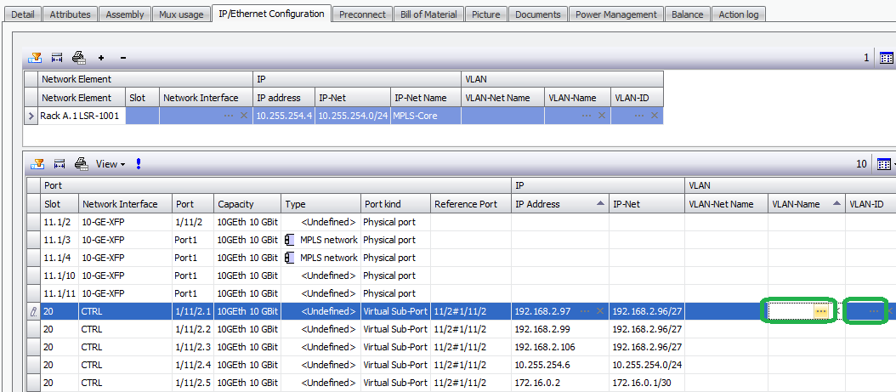896x392 pixels.
Task: Click ellipsis in Rack A.1 VLAN-ID cell
Action: [639, 116]
